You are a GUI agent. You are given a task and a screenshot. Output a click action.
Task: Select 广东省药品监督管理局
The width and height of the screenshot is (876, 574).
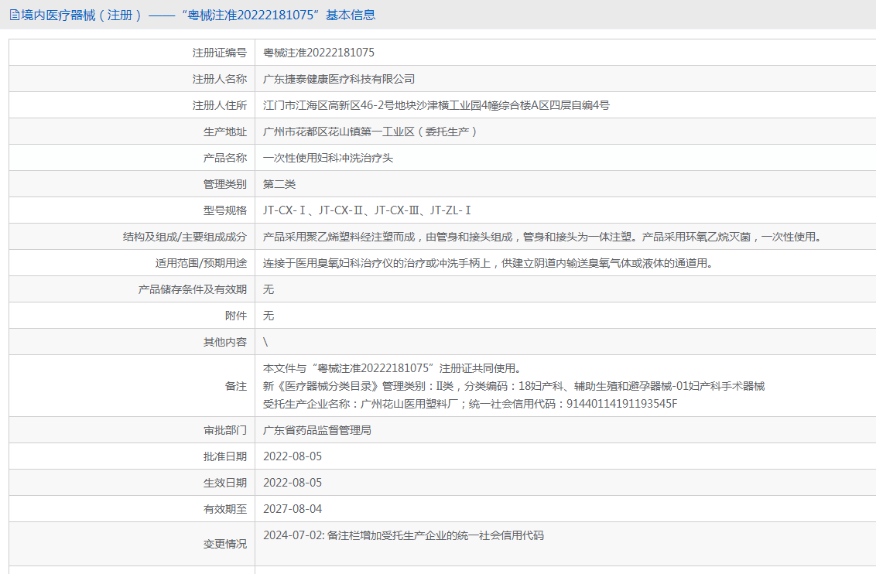tap(317, 430)
